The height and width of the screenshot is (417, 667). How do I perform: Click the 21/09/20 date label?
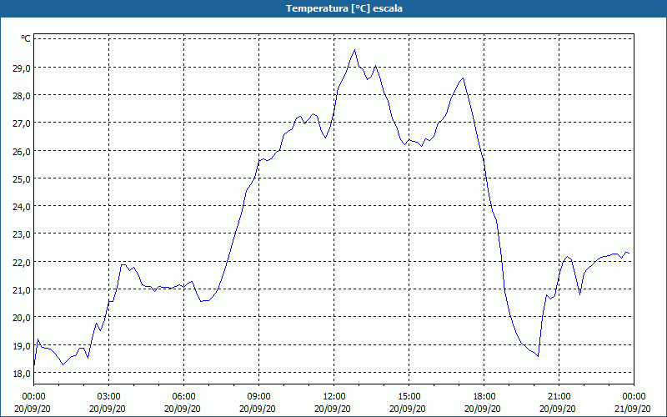click(633, 409)
